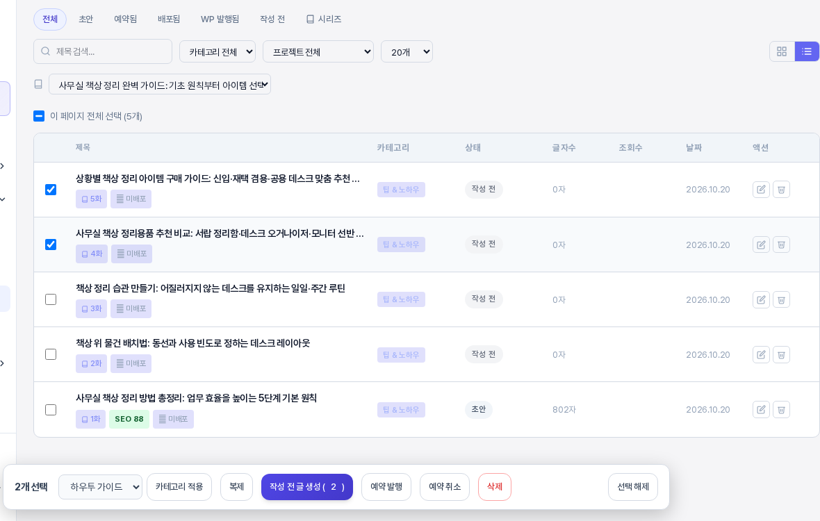Select the 작성 전 tab
820x521 pixels.
(x=272, y=19)
